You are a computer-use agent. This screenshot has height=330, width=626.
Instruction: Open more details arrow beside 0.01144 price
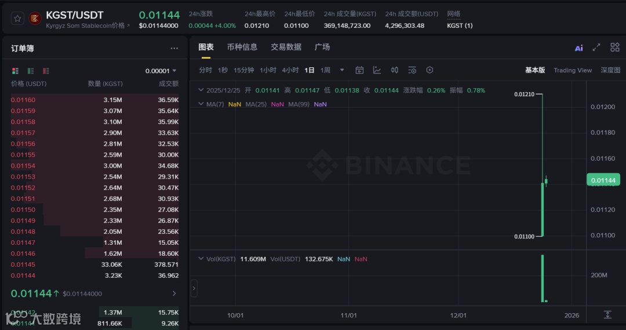tap(174, 293)
